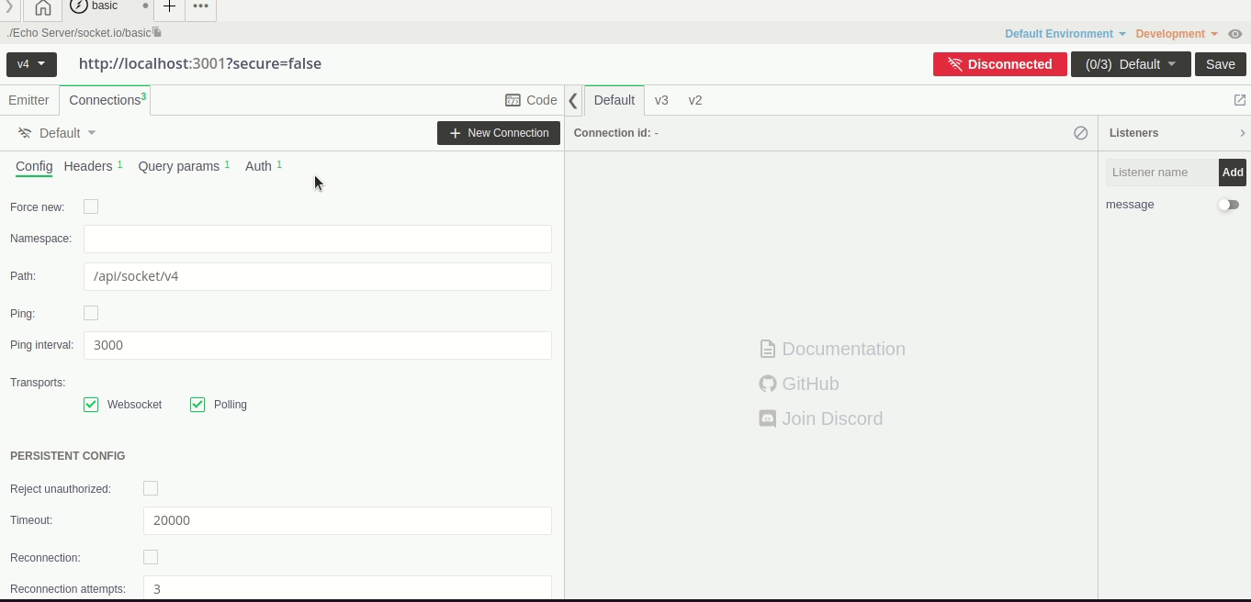
Task: Open the Headers sub-tab
Action: [x=88, y=166]
